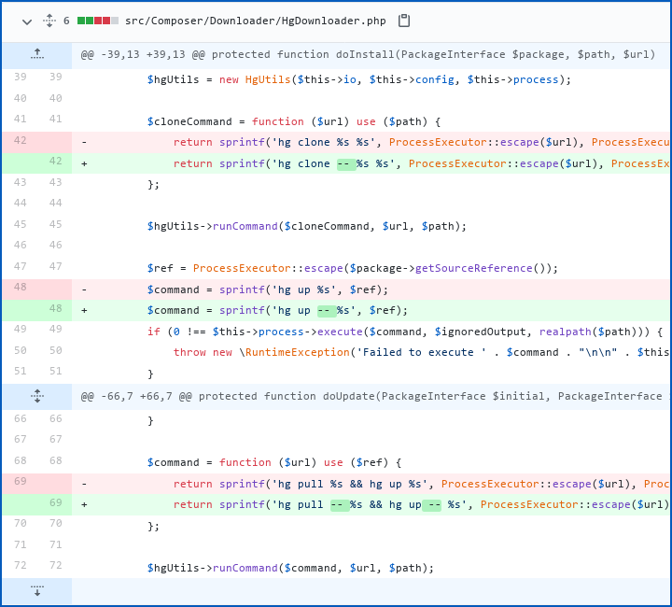This screenshot has height=607, width=672.
Task: Expand hidden lines above line 39
Action: click(36, 54)
